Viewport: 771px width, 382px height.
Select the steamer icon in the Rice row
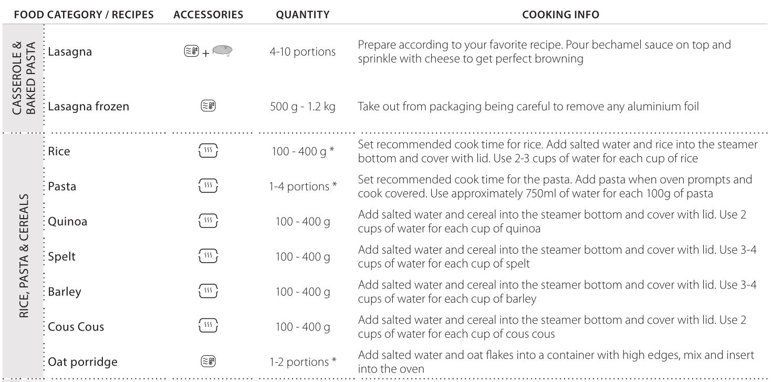209,152
